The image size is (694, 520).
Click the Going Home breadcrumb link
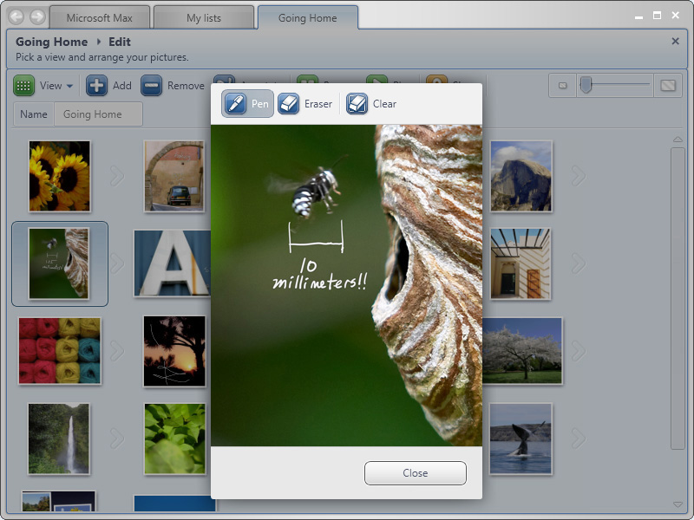tap(51, 42)
